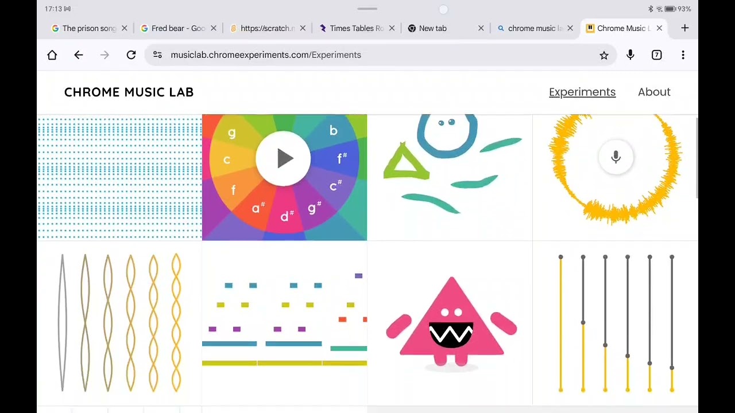Reload the current page
The image size is (735, 413).
(x=131, y=55)
